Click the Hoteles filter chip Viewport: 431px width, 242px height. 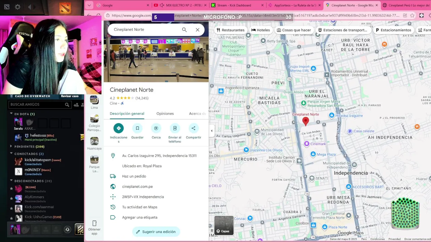point(261,30)
